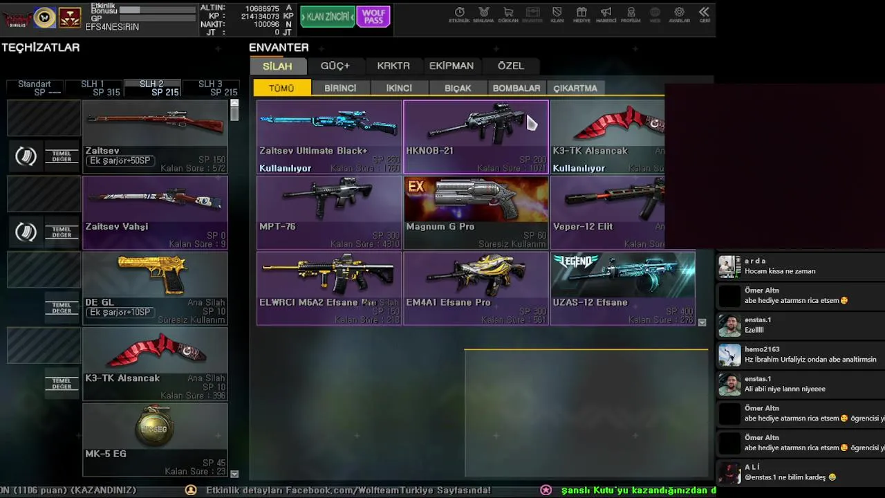Select the Birinci weapon filter

click(x=340, y=88)
